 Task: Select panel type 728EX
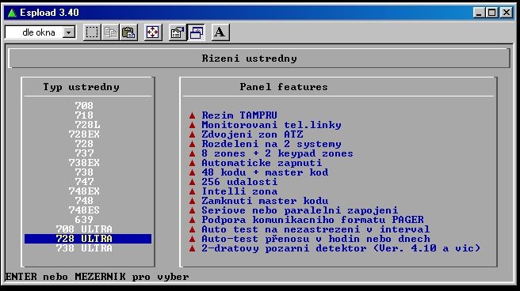pos(84,134)
